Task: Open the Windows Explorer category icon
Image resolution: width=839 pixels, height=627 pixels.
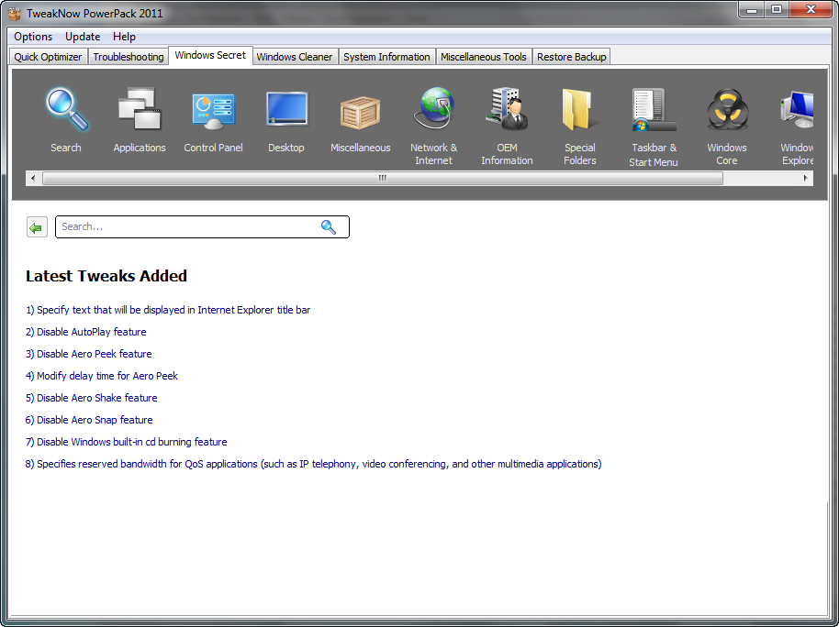Action: (797, 110)
